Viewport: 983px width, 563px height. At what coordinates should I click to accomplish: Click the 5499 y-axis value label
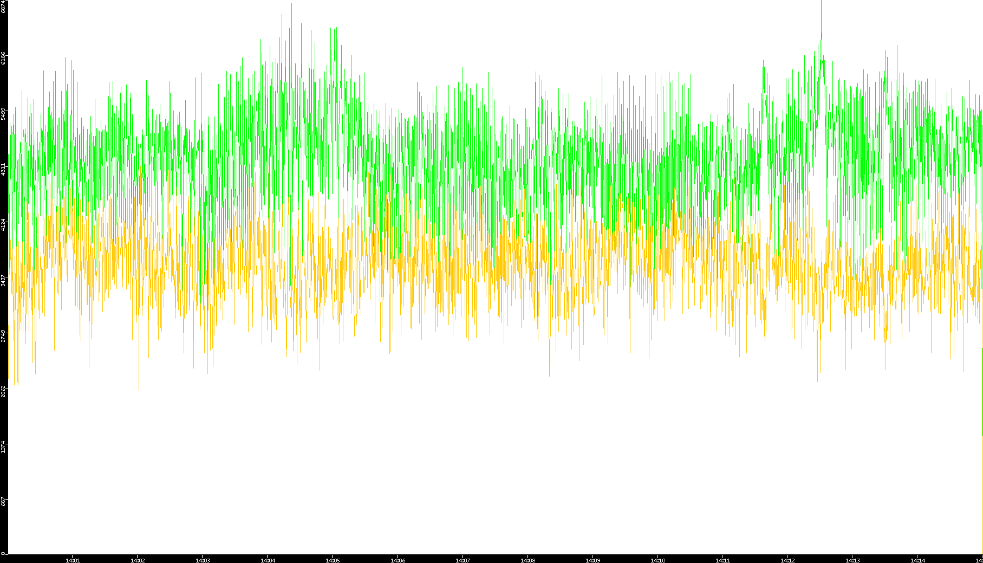[4, 114]
